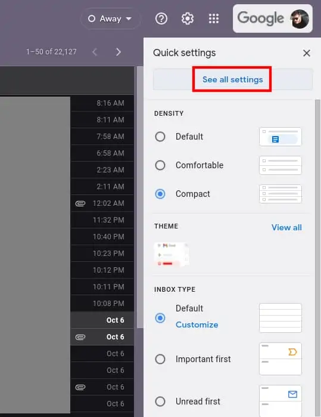Select the Default density option

[160, 137]
